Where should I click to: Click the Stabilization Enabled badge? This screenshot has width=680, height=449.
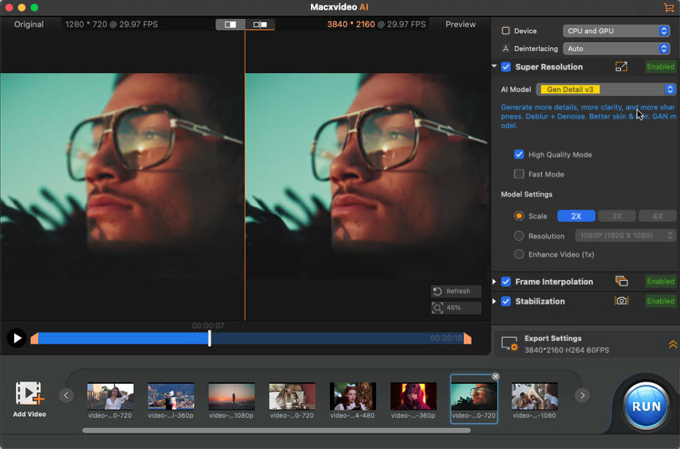point(660,301)
